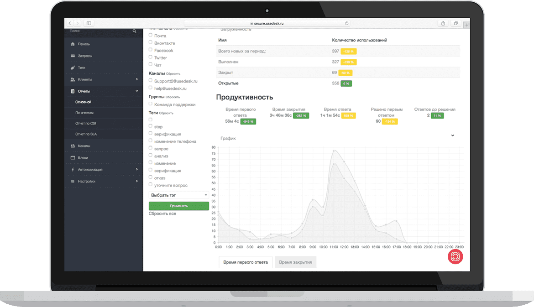Image resolution: width=534 pixels, height=307 pixels.
Task: Click the Safari share icon
Action: click(443, 23)
